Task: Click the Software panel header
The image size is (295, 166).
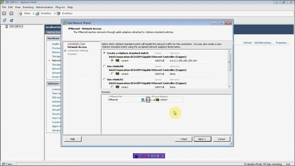Action: pyautogui.click(x=53, y=83)
